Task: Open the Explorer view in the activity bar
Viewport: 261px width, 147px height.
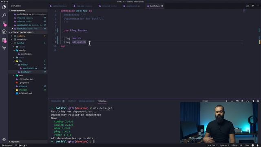Action: click(x=4, y=7)
